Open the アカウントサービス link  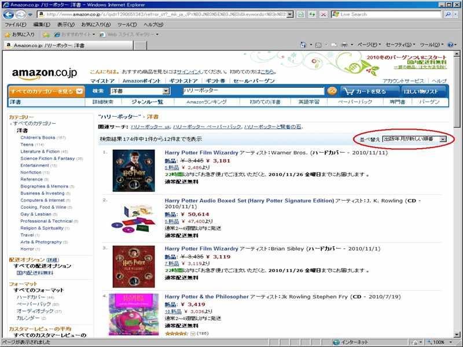pos(403,81)
